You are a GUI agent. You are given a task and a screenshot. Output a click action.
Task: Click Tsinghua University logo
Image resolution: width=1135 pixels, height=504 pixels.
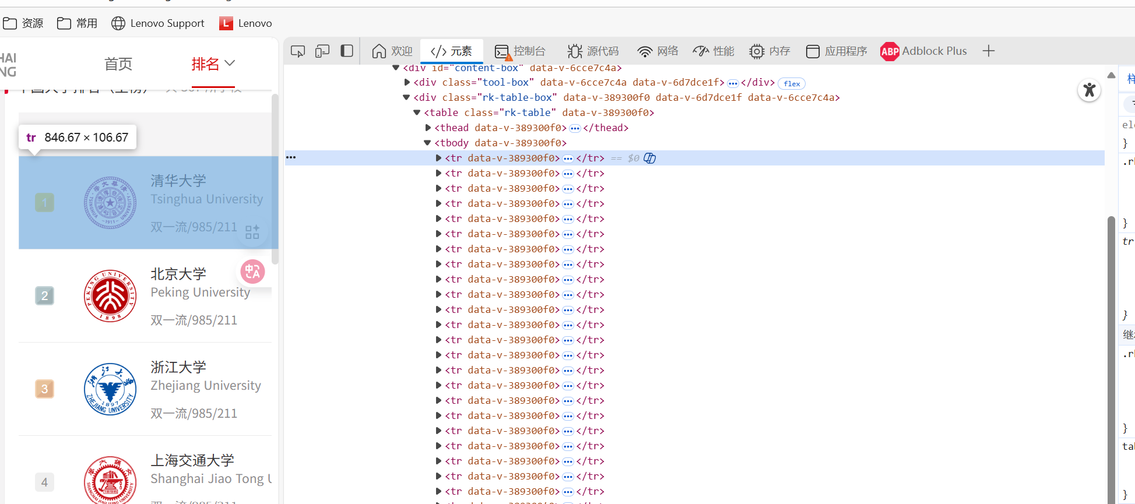coord(110,203)
